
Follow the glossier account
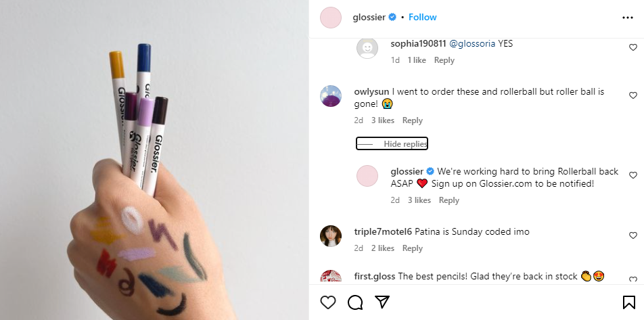[423, 18]
